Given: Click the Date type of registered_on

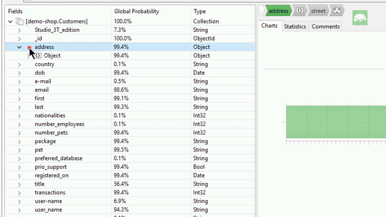Looking at the screenshot, I should [199, 175].
